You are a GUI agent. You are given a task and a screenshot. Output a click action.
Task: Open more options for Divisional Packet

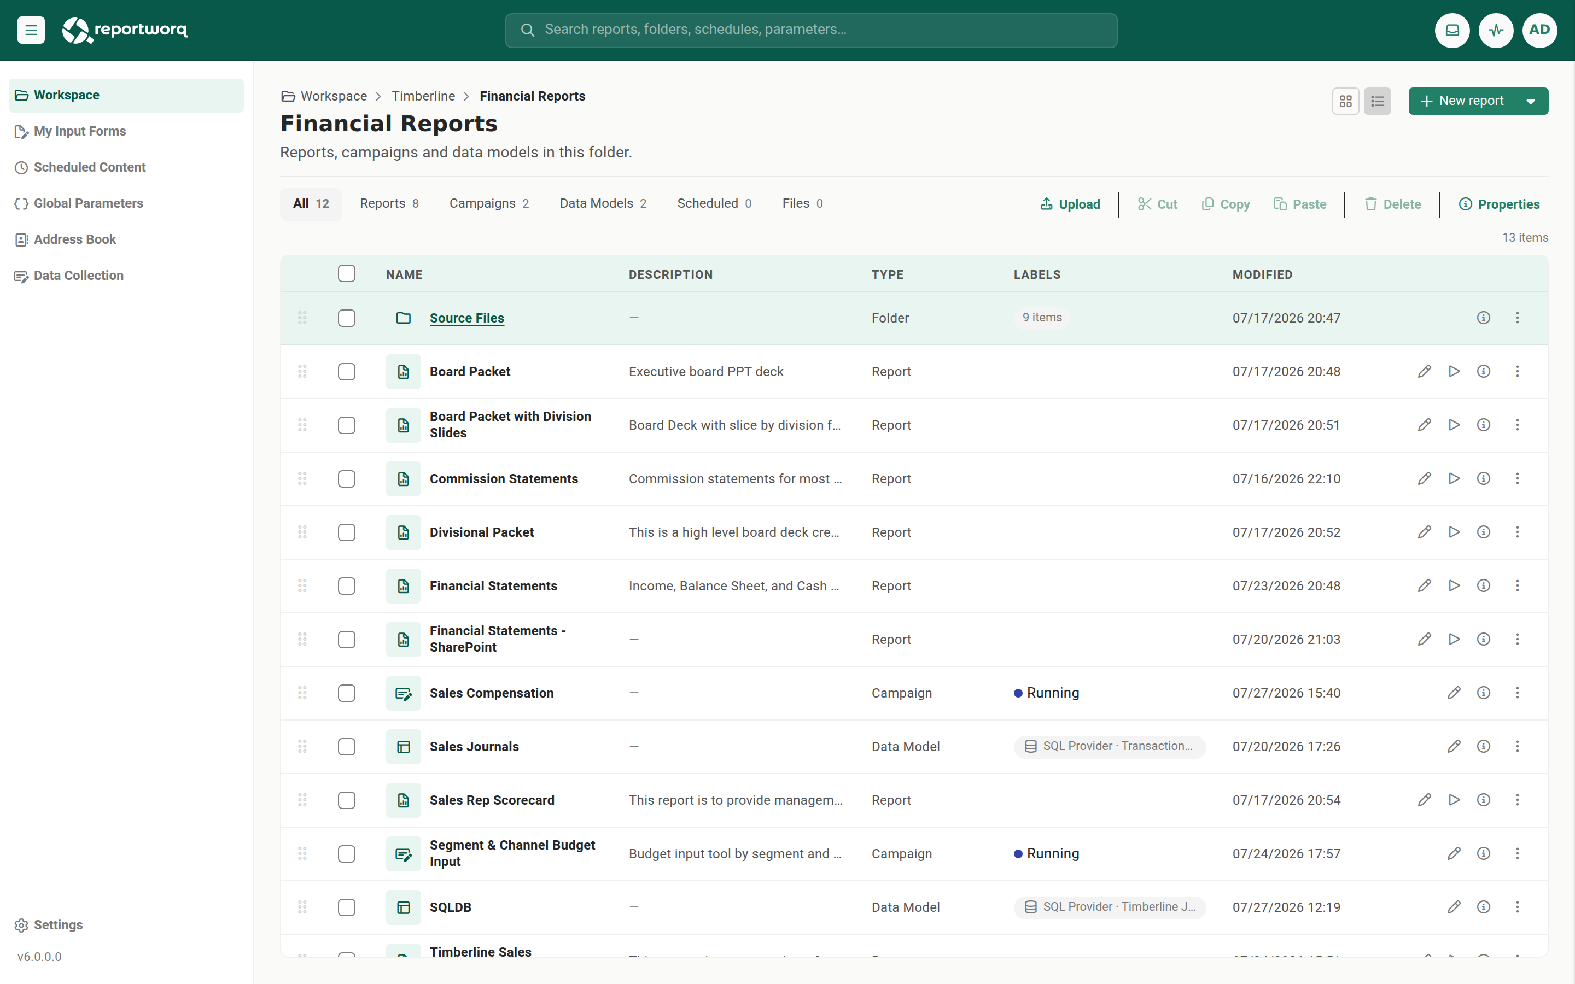point(1517,532)
